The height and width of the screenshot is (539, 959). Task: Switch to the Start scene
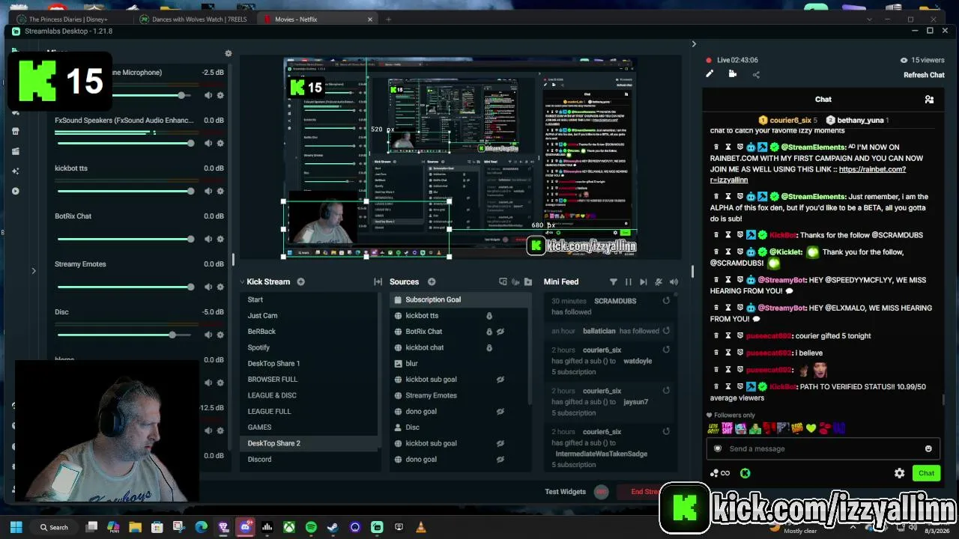309,299
